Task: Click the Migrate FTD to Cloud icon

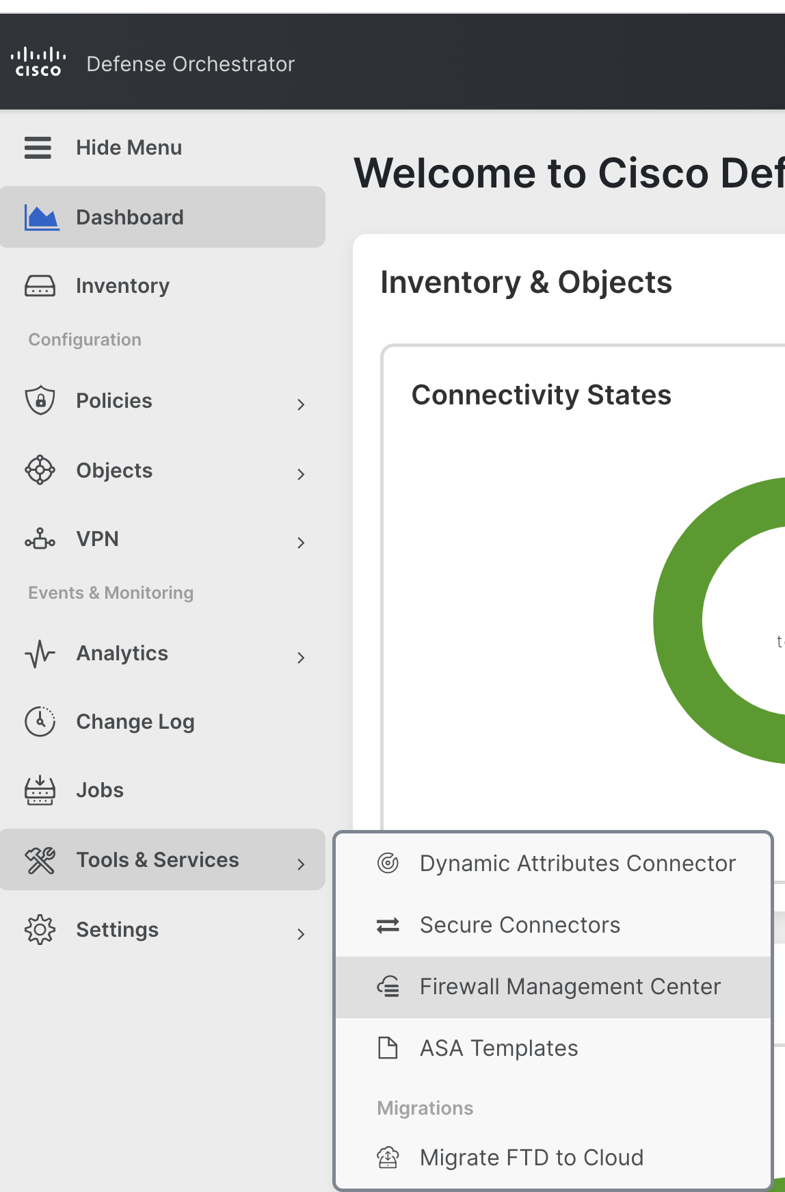Action: (388, 1158)
